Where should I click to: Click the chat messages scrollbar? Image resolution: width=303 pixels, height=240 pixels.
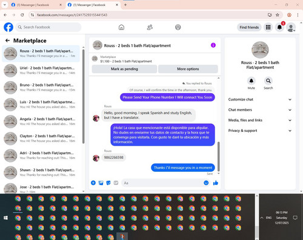point(218,157)
